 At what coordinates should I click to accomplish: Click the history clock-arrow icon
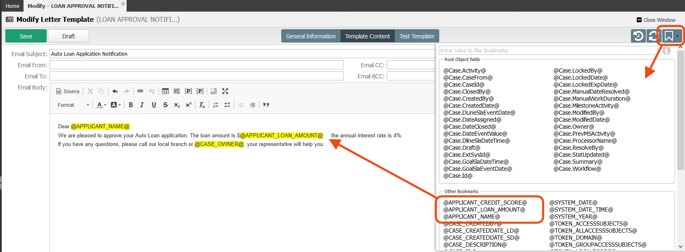[638, 36]
